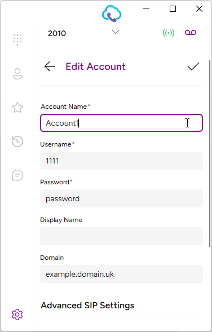The height and width of the screenshot is (332, 212).
Task: Click the green registration status icon
Action: (169, 33)
